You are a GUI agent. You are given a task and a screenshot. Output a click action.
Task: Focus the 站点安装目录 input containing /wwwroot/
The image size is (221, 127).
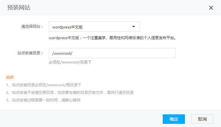[x=112, y=53]
